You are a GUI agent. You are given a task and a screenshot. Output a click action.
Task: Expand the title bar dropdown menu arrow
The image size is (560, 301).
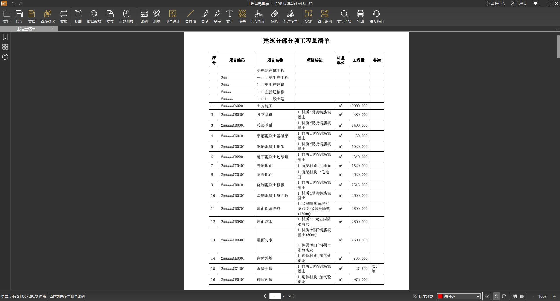coord(535,3)
